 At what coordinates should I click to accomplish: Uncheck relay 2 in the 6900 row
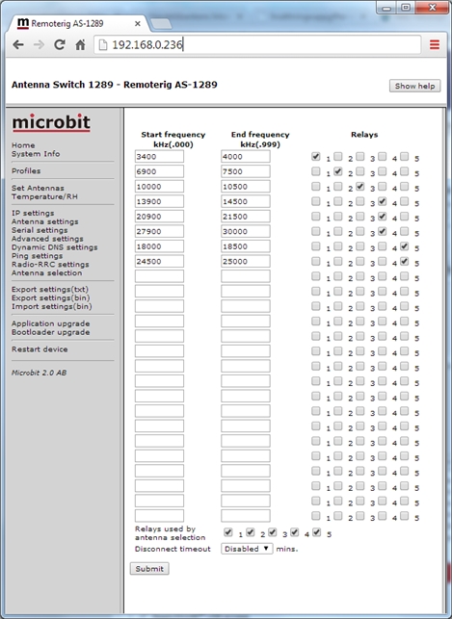(337, 171)
